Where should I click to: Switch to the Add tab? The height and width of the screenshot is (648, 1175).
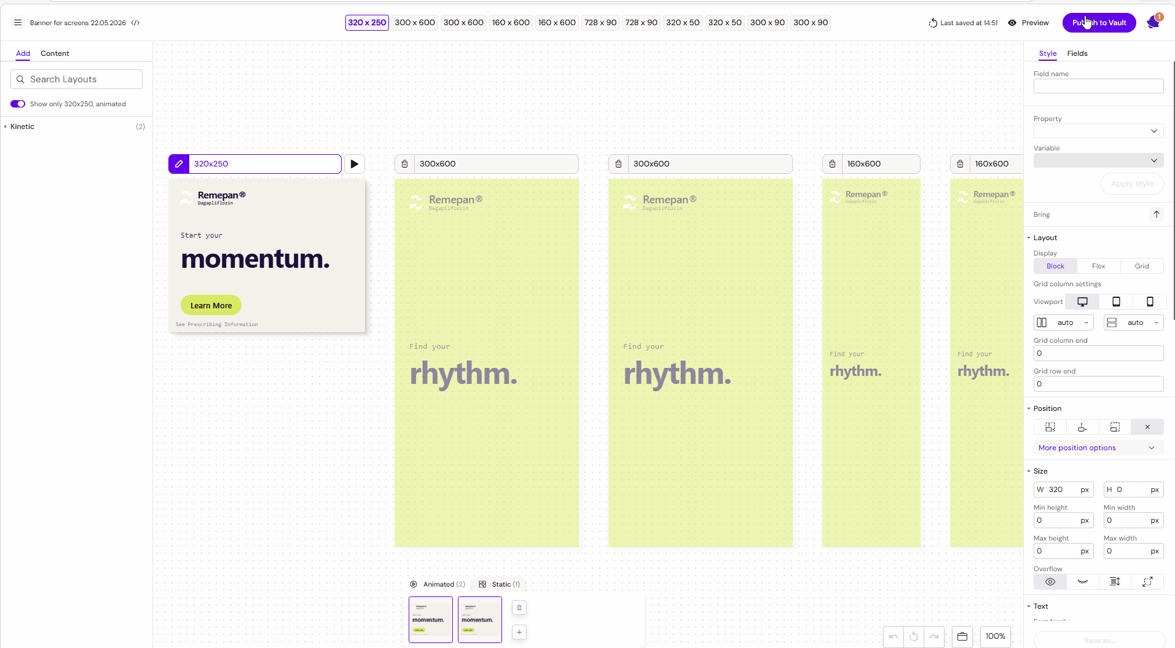tap(23, 53)
